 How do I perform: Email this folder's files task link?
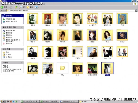(x=12, y=41)
